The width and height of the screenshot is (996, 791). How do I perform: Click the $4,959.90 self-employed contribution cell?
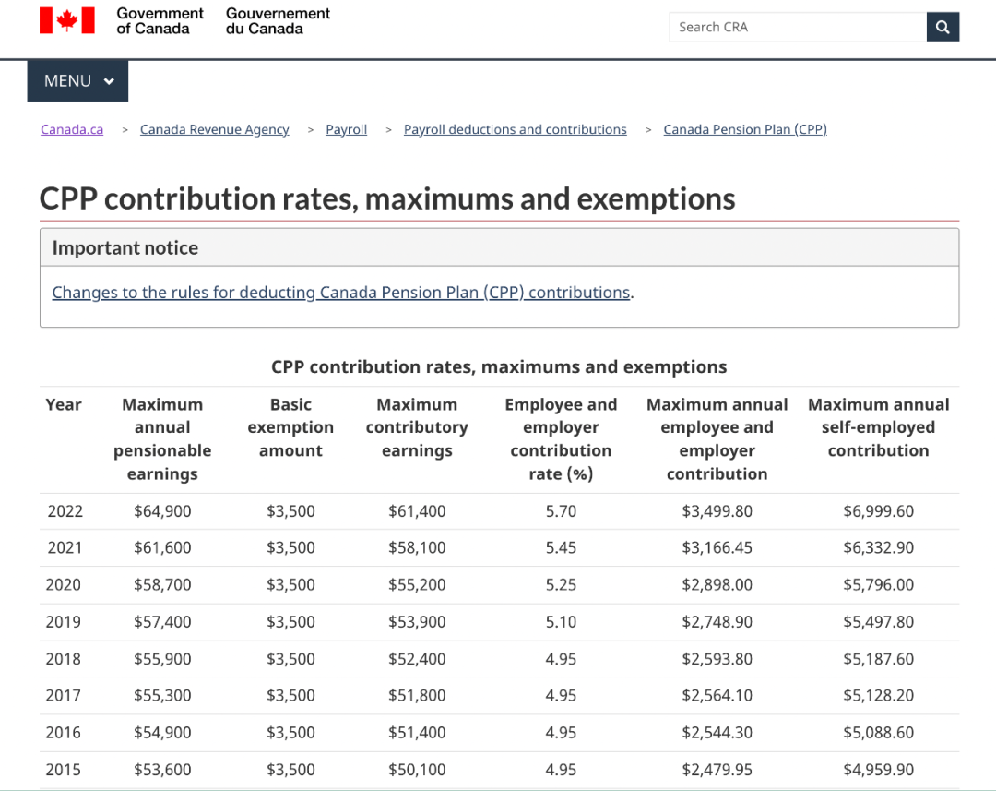(878, 770)
